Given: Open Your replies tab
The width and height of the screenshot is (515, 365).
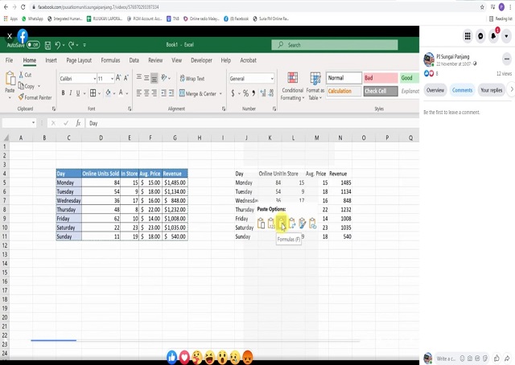Looking at the screenshot, I should [x=492, y=90].
